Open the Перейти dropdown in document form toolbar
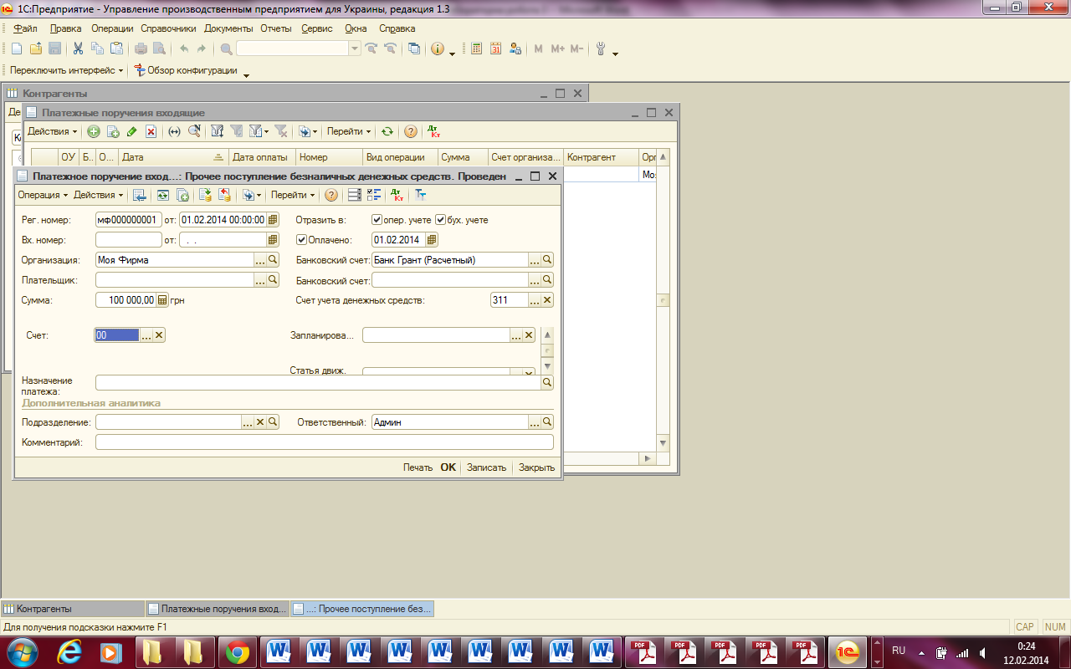 [293, 195]
